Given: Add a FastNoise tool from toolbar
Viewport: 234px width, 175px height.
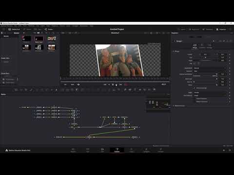Looking at the screenshot, I should click(21, 90).
